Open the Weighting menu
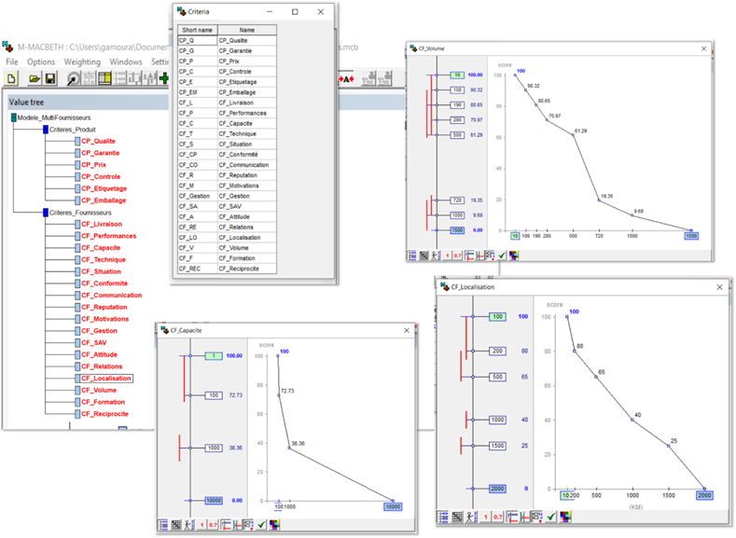 [x=82, y=62]
